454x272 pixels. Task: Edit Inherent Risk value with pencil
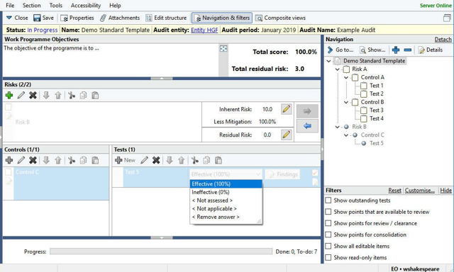tap(286, 109)
